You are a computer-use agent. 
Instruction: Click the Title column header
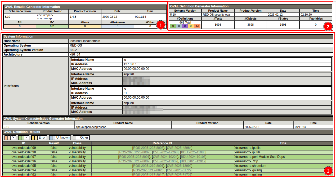click(283, 143)
